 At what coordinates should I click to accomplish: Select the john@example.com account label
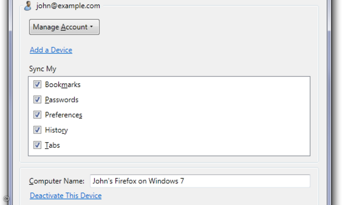pos(68,6)
